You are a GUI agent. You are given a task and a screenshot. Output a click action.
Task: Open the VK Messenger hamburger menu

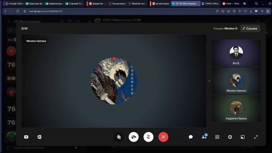(x=8, y=22)
